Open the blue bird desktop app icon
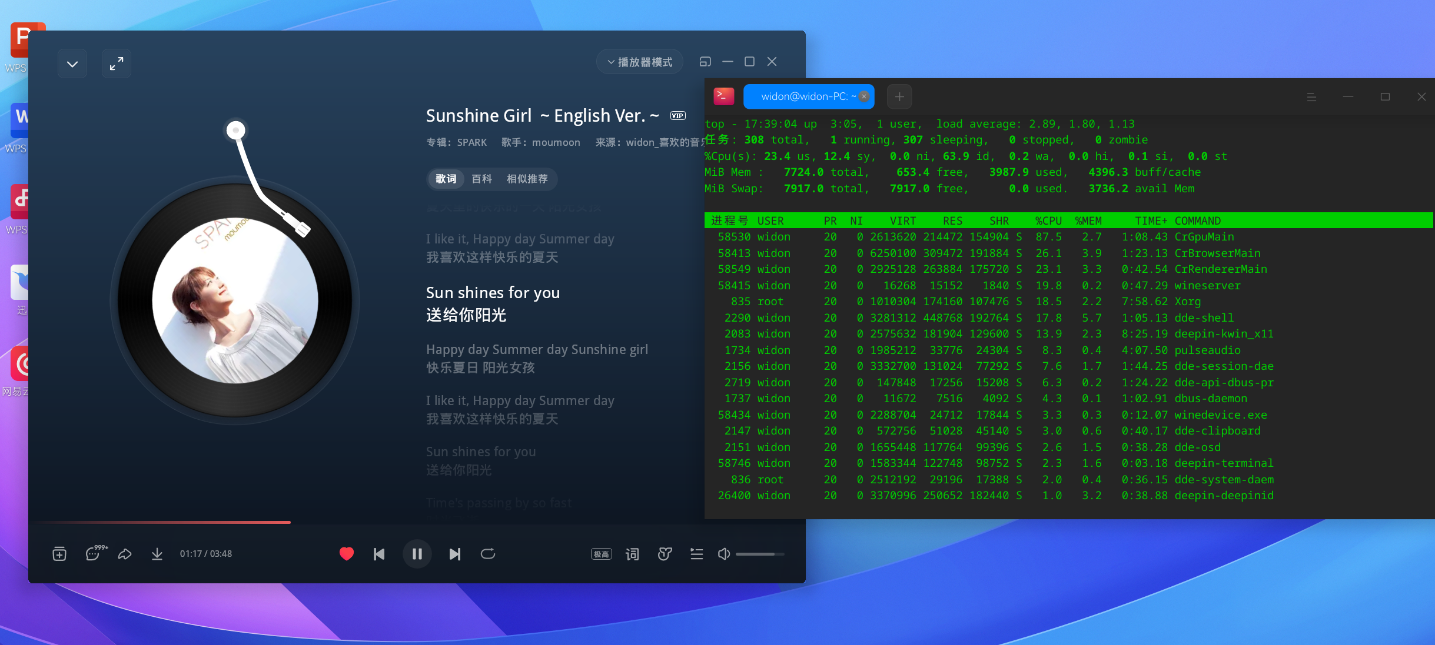This screenshot has width=1435, height=645. pyautogui.click(x=19, y=283)
